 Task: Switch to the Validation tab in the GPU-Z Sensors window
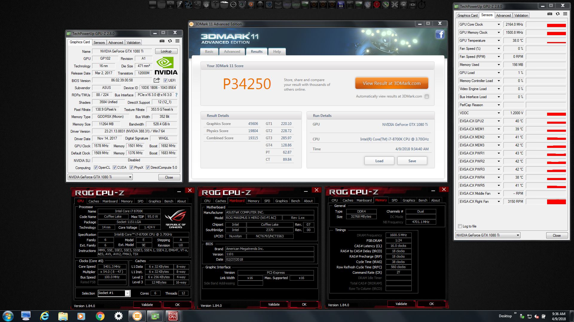(x=521, y=16)
